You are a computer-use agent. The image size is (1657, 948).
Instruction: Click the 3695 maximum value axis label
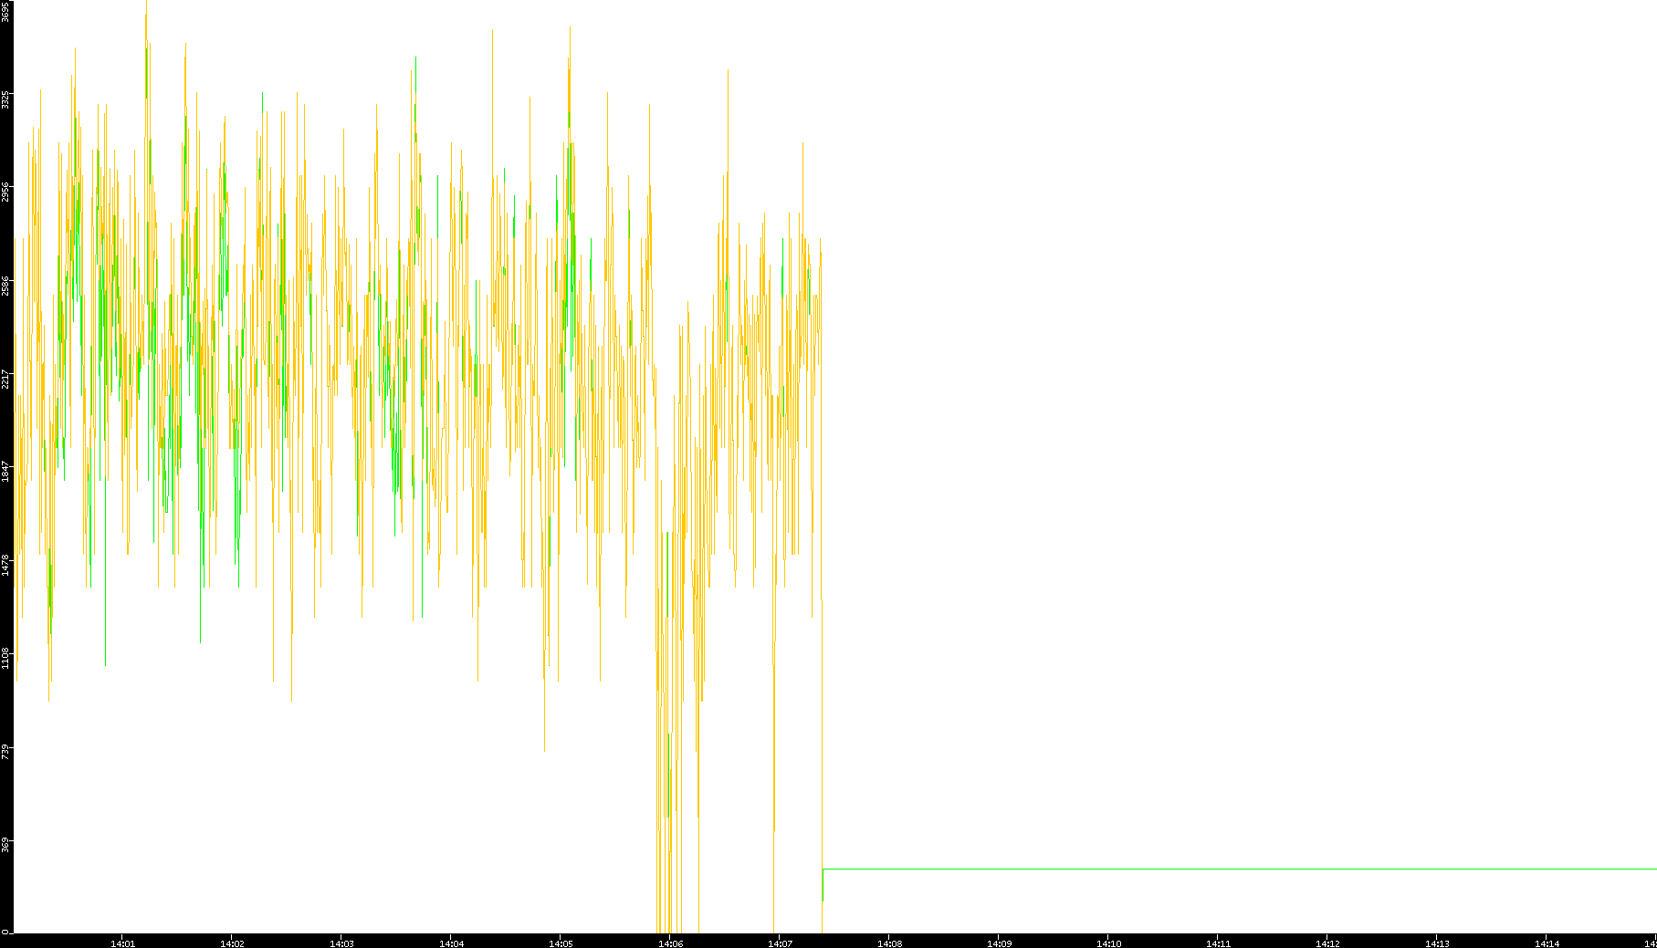[5, 13]
